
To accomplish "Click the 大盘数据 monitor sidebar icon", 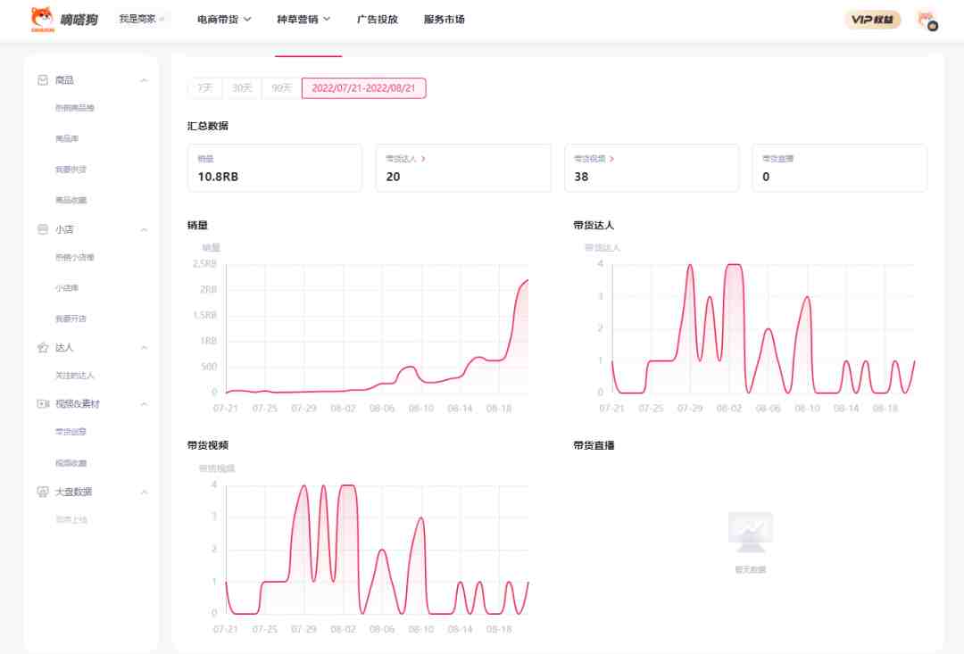I will point(43,492).
